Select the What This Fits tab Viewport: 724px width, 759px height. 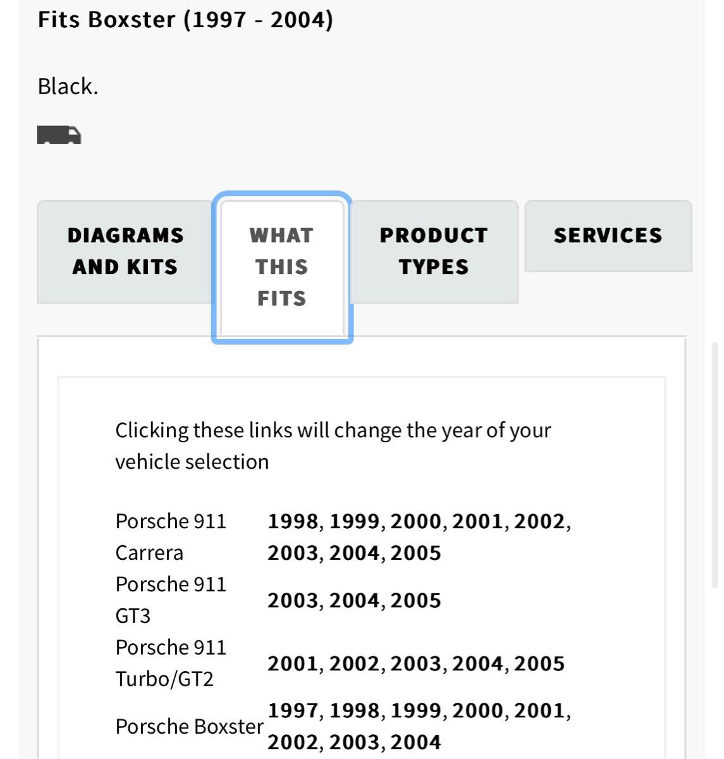(x=281, y=267)
